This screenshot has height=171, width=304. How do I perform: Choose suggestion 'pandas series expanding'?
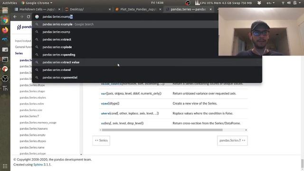point(147,55)
